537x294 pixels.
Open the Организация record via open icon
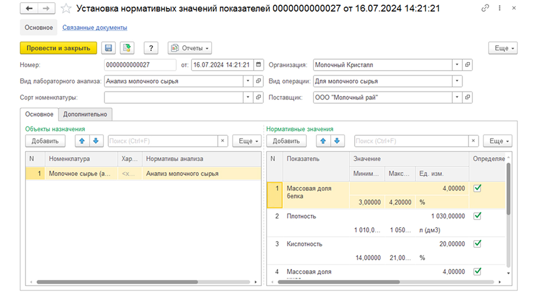point(467,65)
